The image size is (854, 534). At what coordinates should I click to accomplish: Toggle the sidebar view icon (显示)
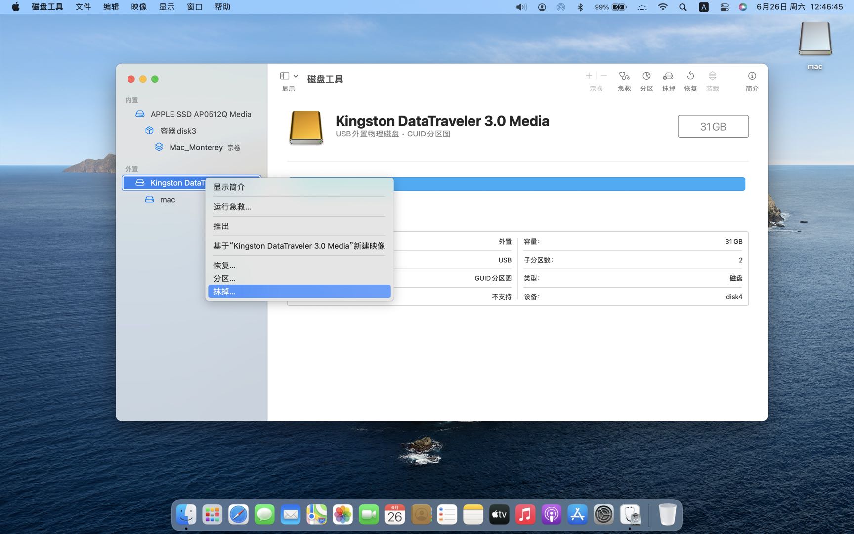click(285, 76)
